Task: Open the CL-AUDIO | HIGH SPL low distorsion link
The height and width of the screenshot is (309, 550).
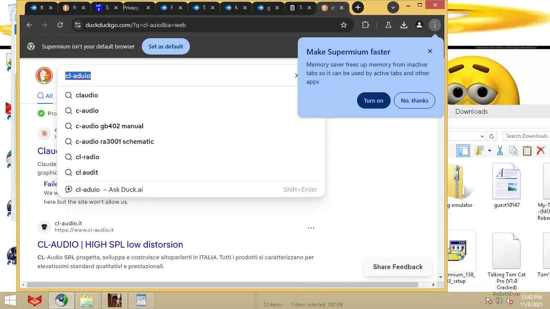Action: pos(110,245)
